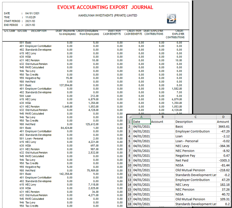The image size is (232, 208).
Task: Click the Negative Pay debit value 15.00
Action: click(69, 78)
